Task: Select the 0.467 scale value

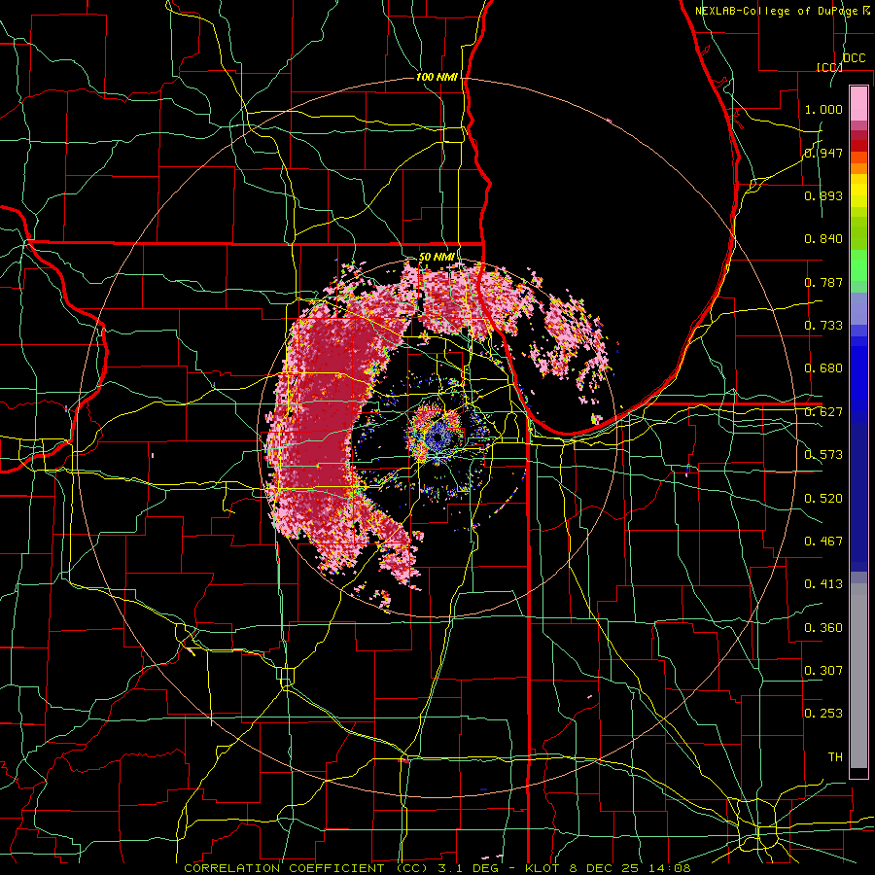Action: point(823,542)
